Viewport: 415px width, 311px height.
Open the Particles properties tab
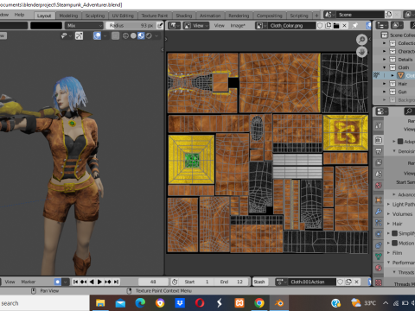point(379,223)
